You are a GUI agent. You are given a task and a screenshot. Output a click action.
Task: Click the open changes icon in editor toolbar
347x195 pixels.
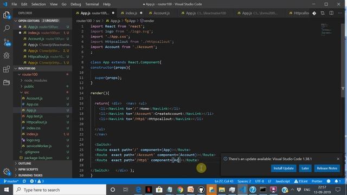pyautogui.click(x=323, y=13)
